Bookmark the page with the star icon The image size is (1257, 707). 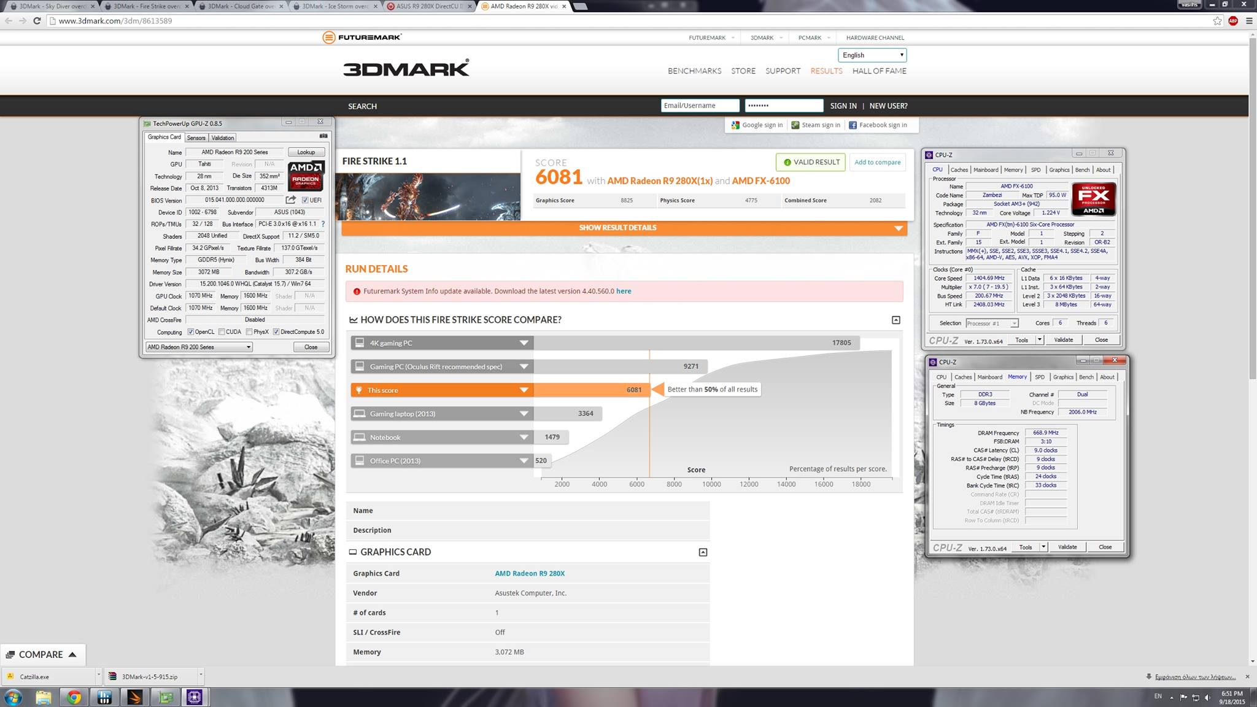click(1218, 21)
